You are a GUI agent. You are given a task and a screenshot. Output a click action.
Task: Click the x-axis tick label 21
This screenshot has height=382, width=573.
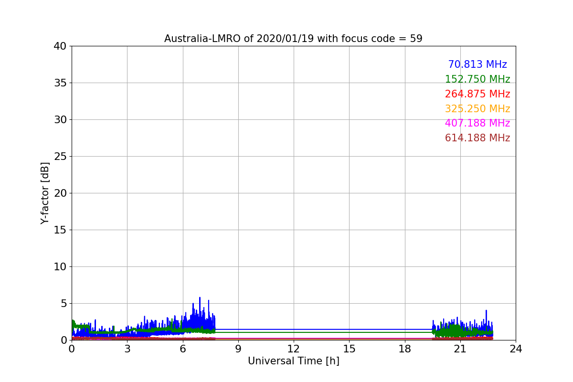[460, 349]
